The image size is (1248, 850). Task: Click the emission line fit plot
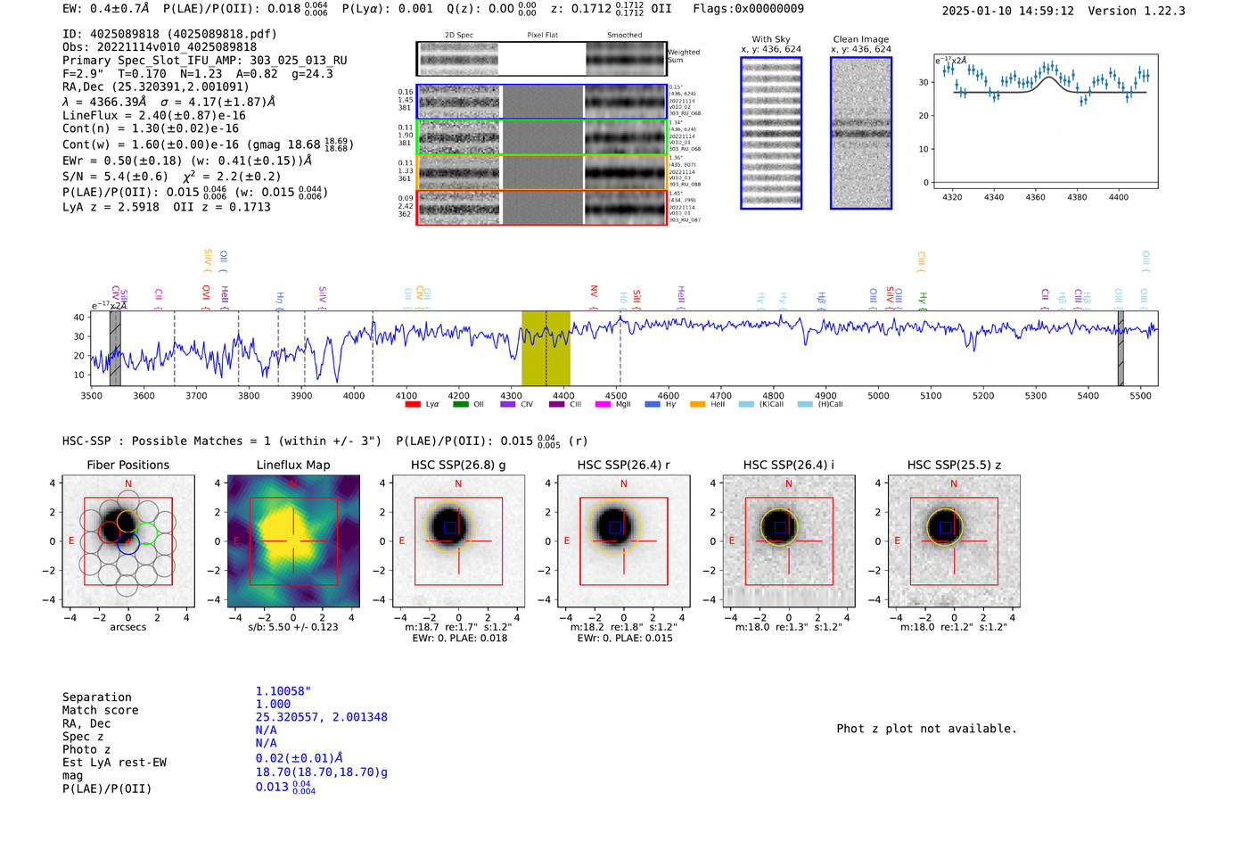coord(1046,121)
